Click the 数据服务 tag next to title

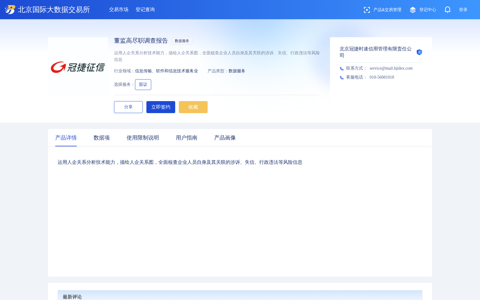click(x=182, y=41)
